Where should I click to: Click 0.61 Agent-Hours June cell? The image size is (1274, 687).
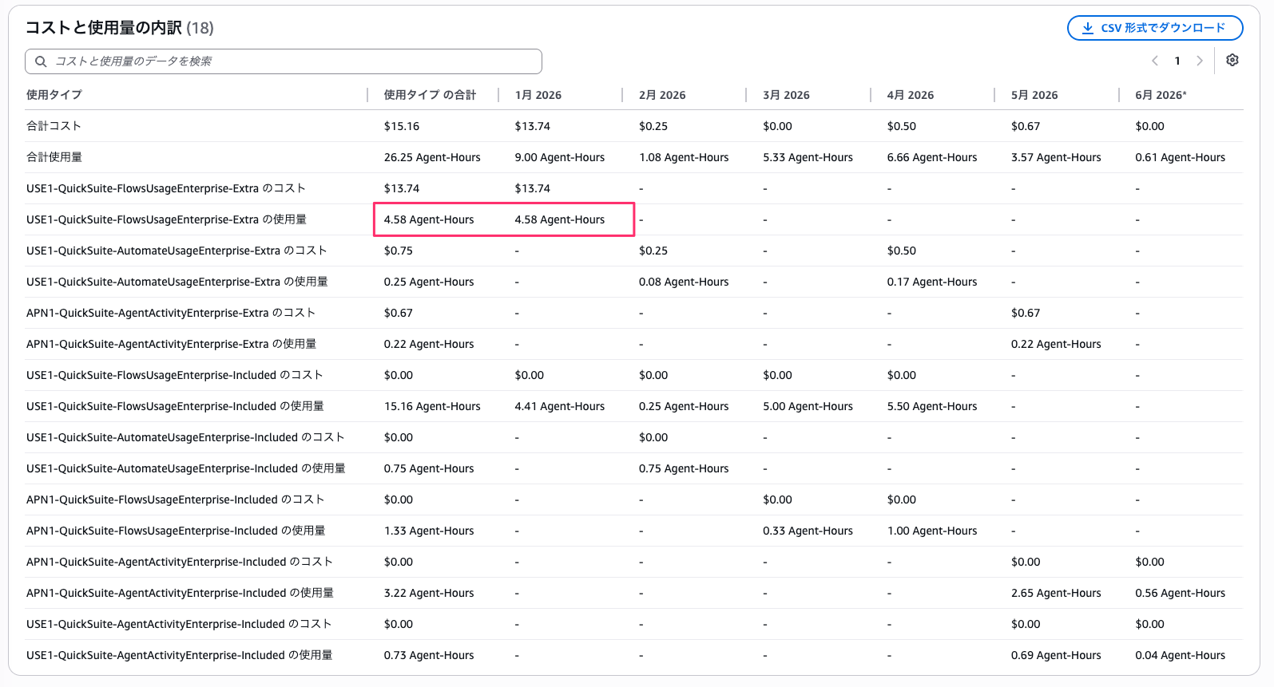[x=1181, y=157]
